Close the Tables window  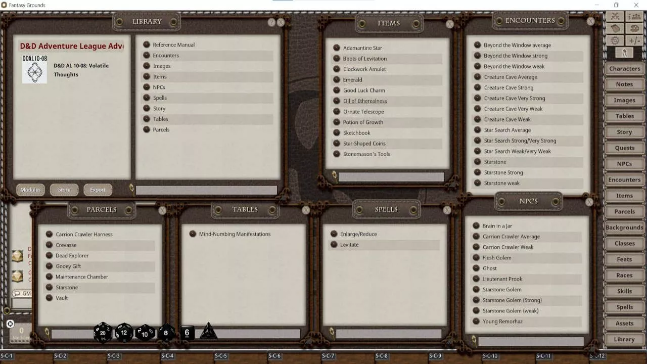click(x=306, y=210)
